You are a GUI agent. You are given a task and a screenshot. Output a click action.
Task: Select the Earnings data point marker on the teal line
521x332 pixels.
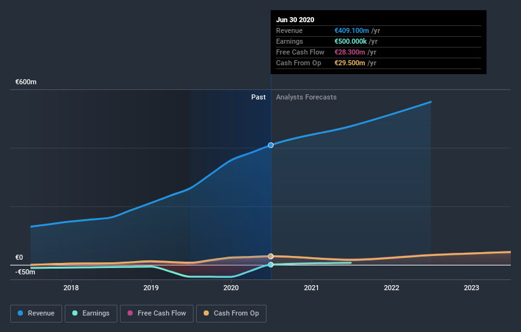pos(271,265)
